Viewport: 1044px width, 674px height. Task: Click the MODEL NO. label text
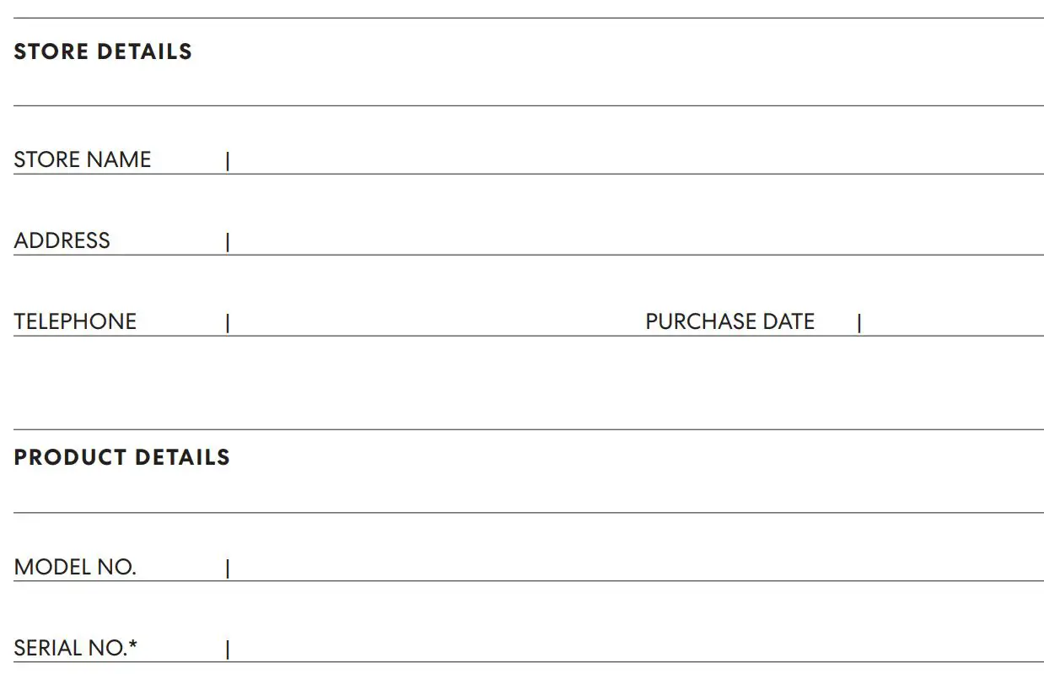[x=75, y=568]
